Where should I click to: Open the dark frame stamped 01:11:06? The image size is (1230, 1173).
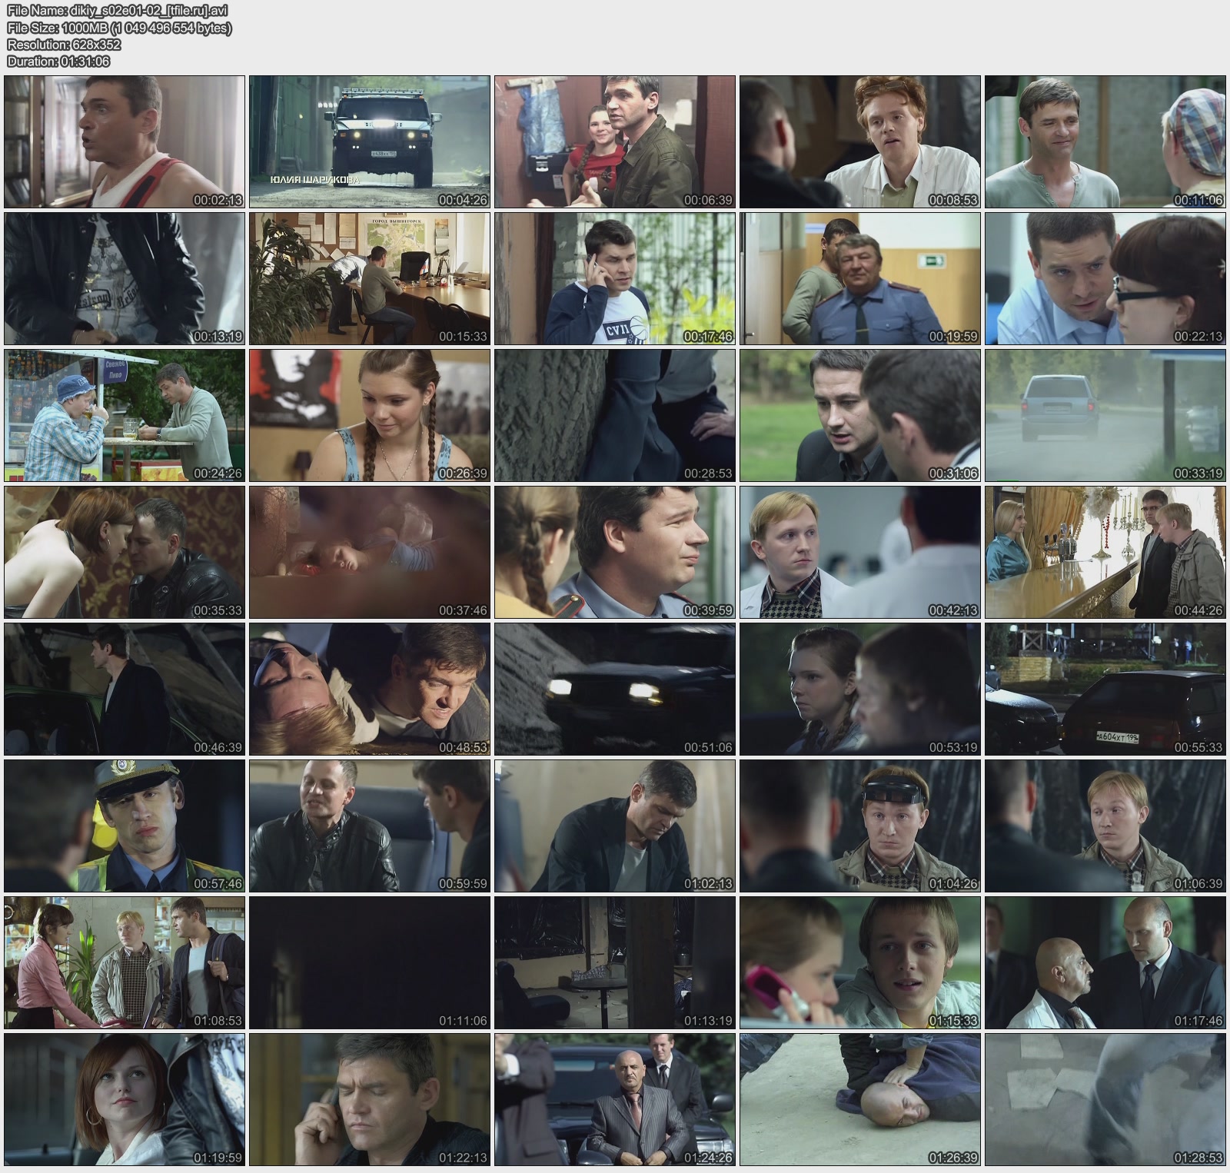tap(369, 962)
